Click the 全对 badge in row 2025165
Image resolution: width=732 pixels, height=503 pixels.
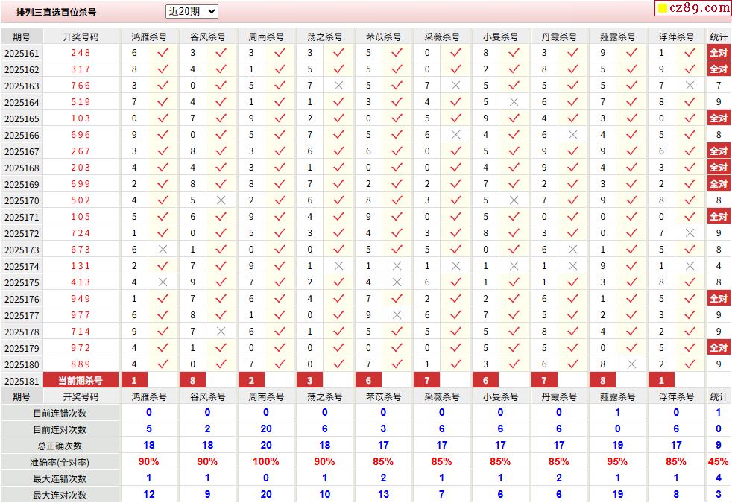tap(719, 118)
